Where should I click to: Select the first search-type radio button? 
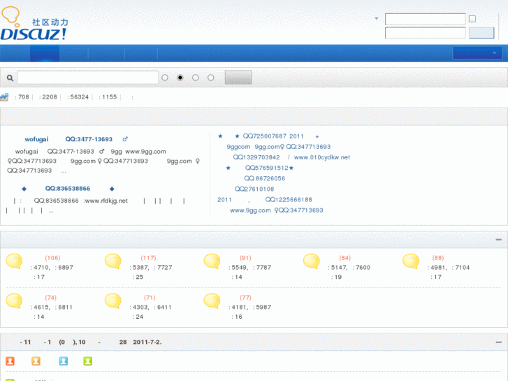tap(165, 78)
